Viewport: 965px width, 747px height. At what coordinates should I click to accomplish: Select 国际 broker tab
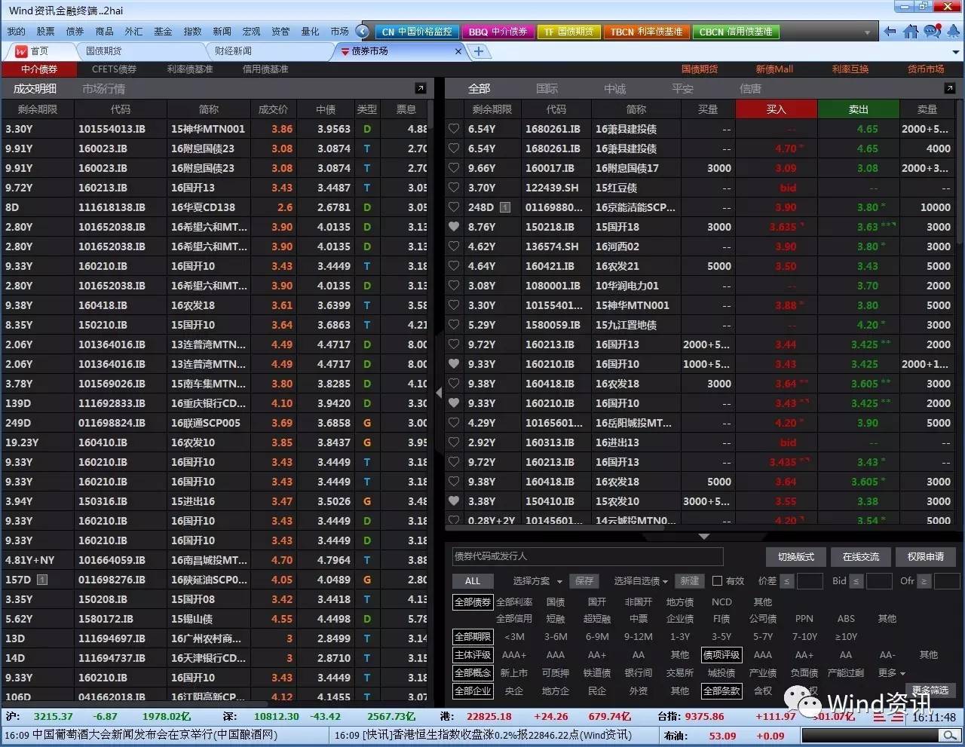[547, 89]
